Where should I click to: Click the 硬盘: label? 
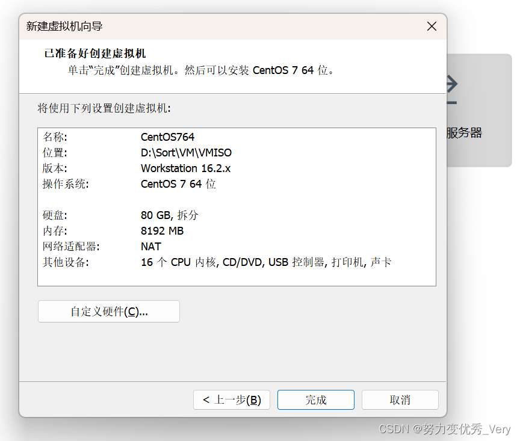[x=55, y=215]
